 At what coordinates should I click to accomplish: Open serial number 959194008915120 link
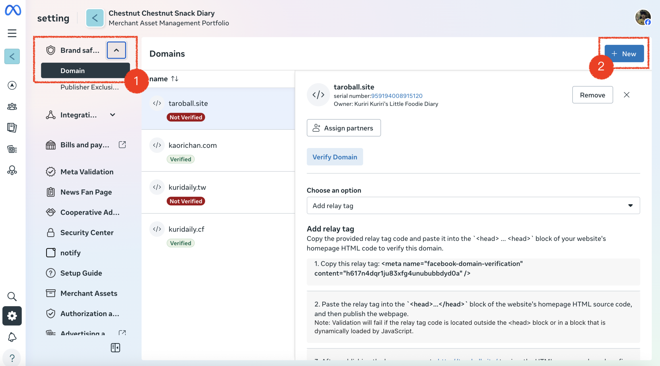click(x=397, y=96)
